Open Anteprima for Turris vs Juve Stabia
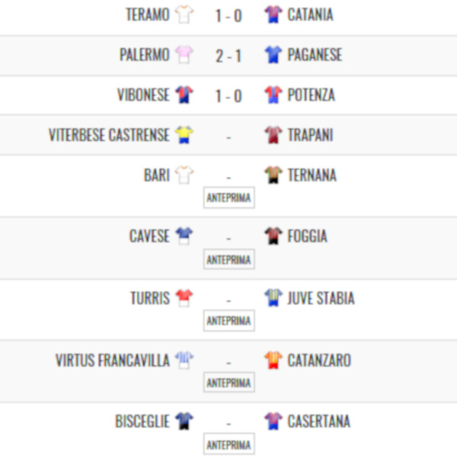Screen dimensions: 457x456 pyautogui.click(x=228, y=320)
